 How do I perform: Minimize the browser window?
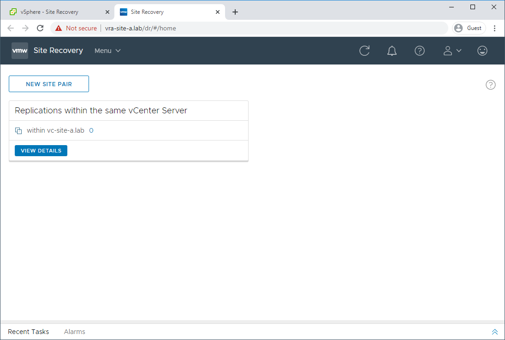[x=452, y=7]
